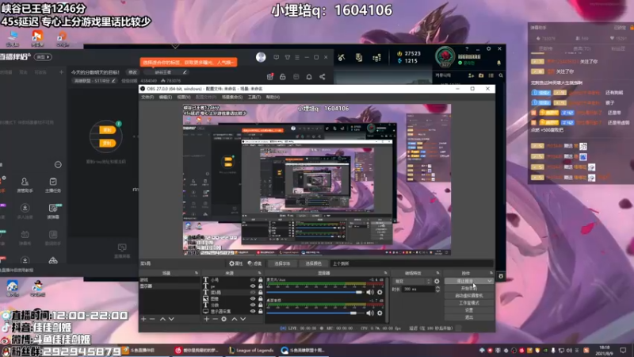Add a new source with the plus icon
Screen dimensions: 634x357
(207, 319)
